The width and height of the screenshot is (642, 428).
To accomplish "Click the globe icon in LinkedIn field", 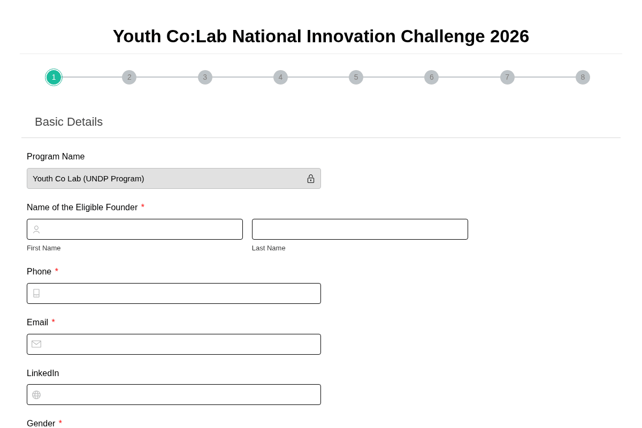I will (36, 394).
